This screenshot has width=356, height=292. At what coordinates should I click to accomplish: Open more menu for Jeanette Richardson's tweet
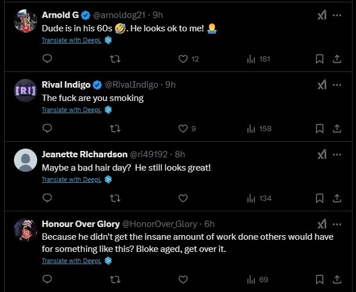[337, 154]
